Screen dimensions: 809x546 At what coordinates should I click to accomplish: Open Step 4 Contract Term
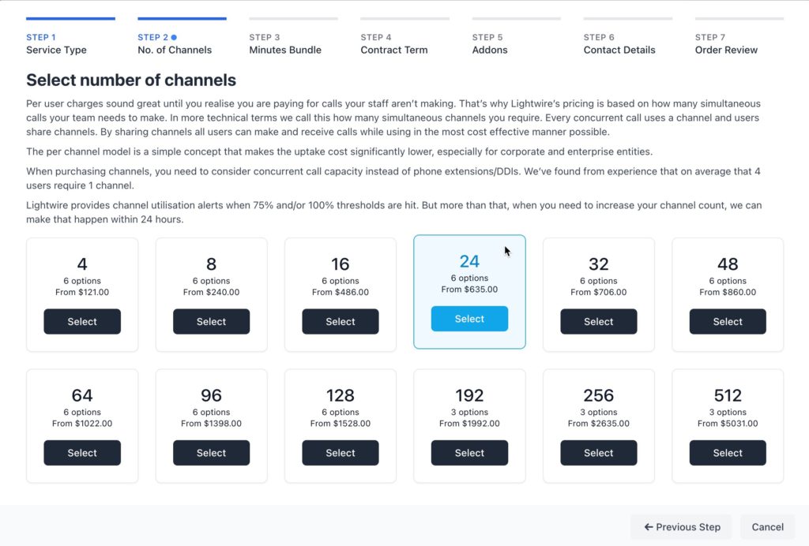tap(394, 43)
